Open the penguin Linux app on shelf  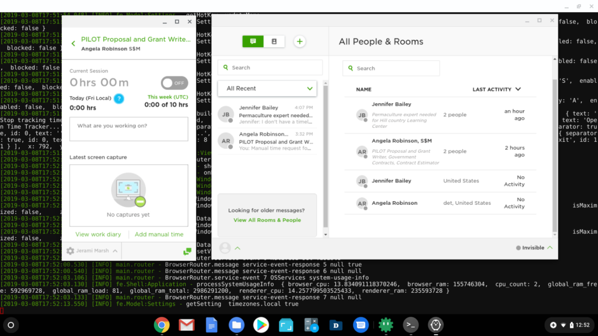436,325
